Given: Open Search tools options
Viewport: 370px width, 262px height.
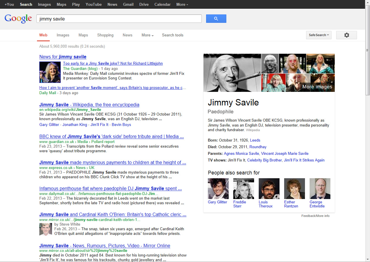Looking at the screenshot, I should click(x=173, y=35).
